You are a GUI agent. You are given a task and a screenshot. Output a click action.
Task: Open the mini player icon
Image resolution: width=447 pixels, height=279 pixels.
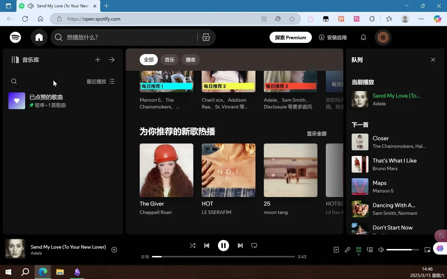427,250
